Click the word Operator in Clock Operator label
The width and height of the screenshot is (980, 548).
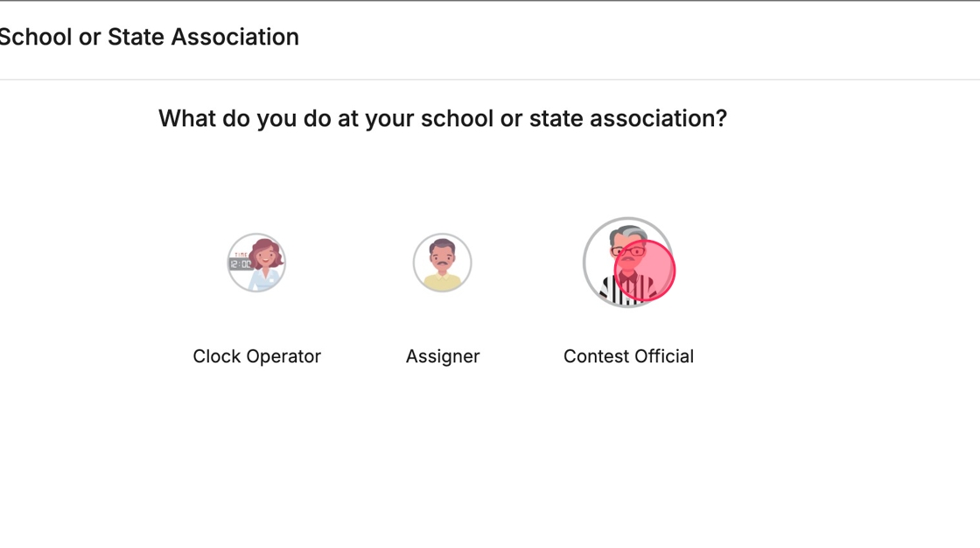[283, 356]
